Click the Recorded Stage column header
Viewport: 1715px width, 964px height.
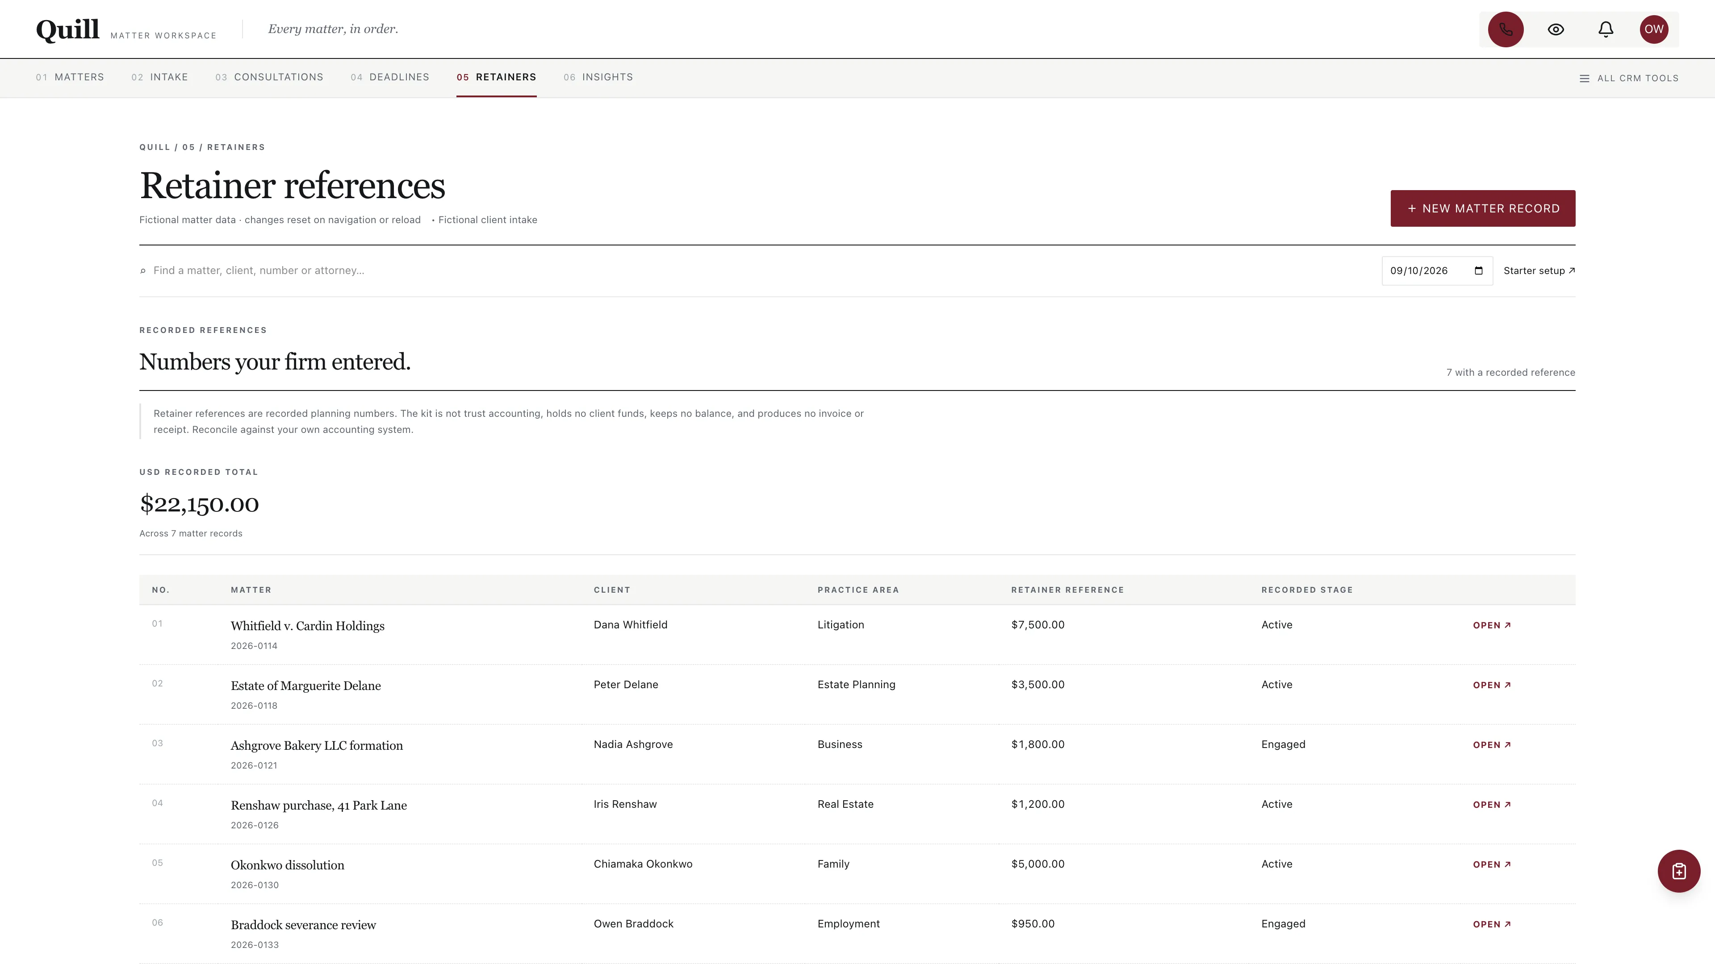click(x=1307, y=590)
